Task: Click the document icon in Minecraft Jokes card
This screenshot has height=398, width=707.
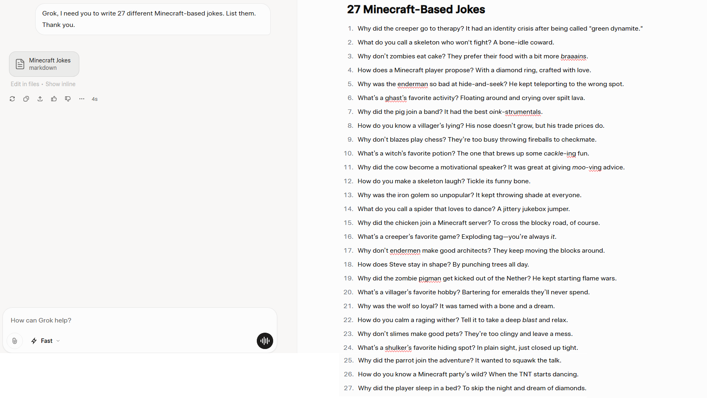Action: 20,64
